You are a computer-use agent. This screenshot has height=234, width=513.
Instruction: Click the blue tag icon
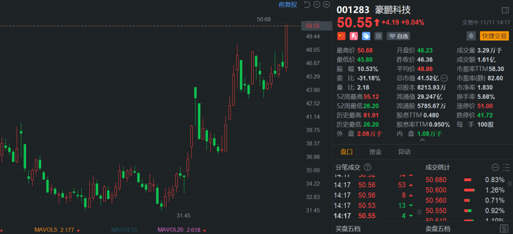point(366,36)
